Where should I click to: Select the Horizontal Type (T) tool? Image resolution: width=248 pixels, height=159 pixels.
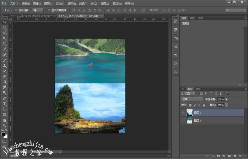(x=5, y=104)
